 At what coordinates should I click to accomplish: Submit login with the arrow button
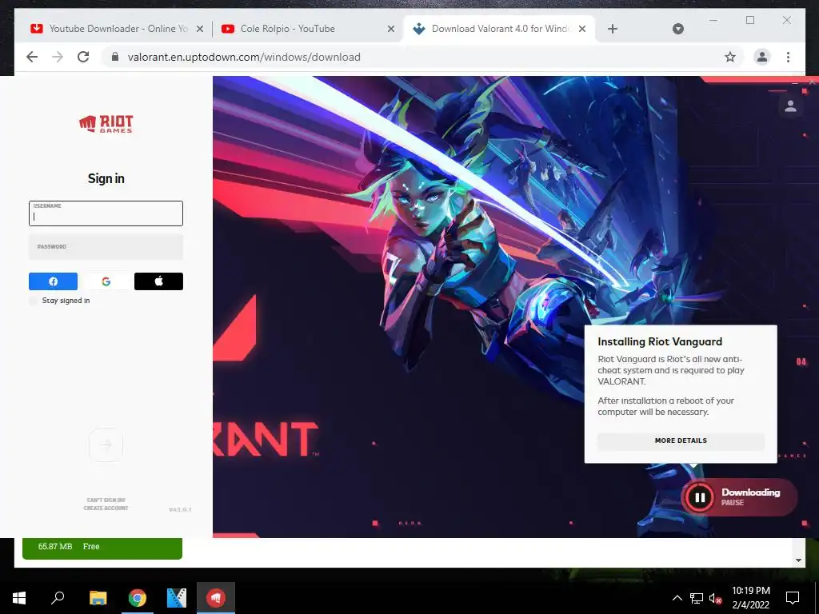point(106,445)
